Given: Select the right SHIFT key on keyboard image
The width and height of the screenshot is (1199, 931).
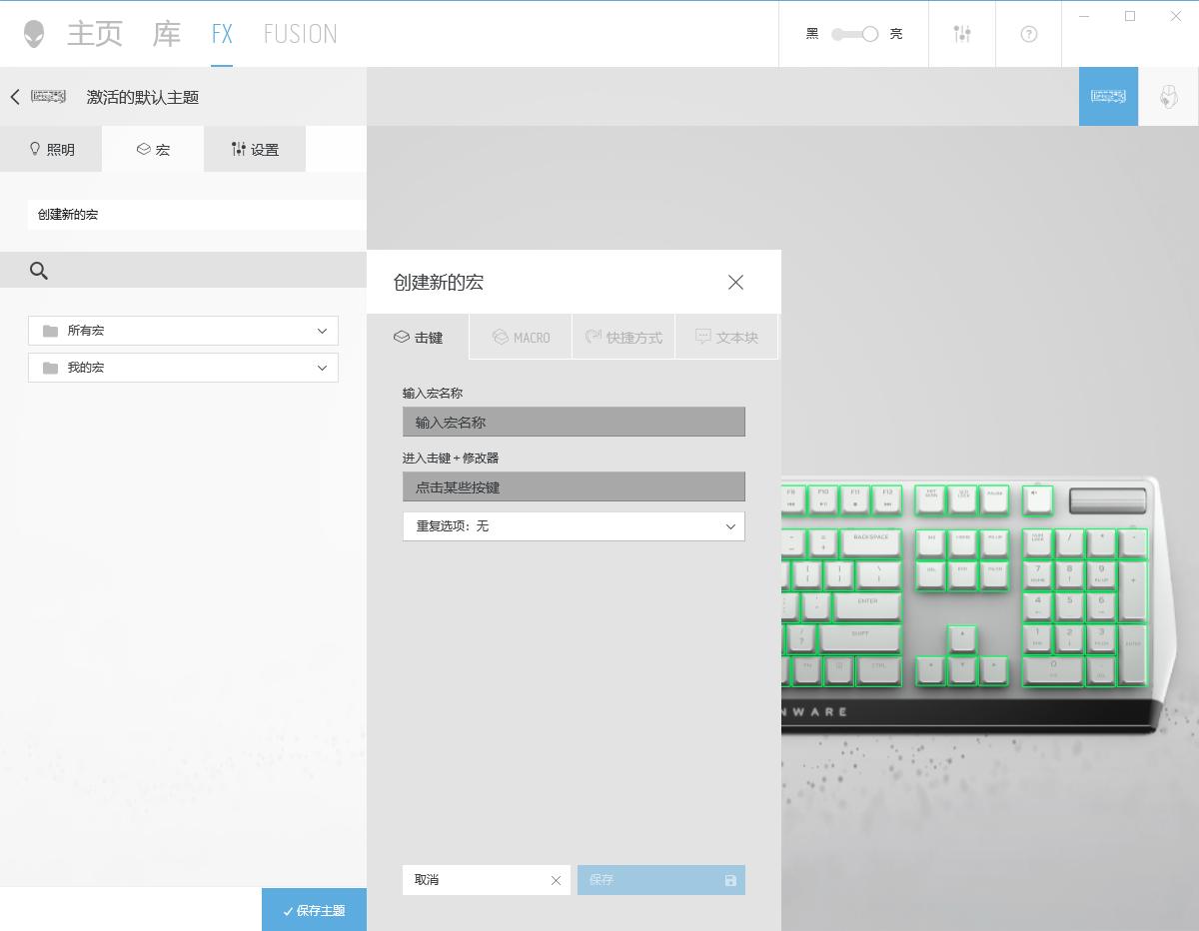Looking at the screenshot, I should (859, 637).
